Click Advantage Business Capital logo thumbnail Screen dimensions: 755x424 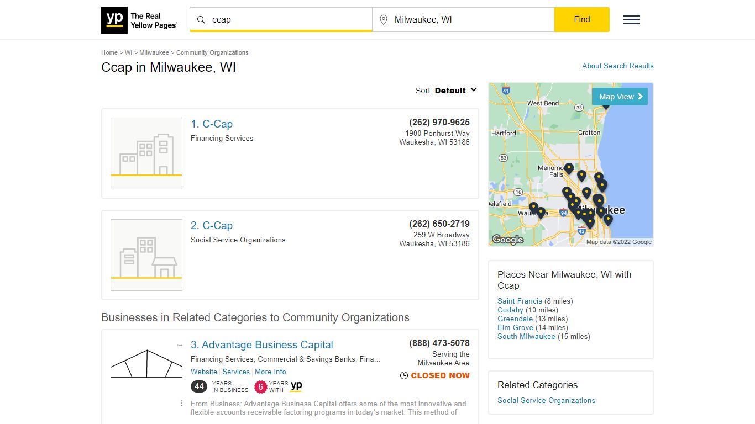146,363
